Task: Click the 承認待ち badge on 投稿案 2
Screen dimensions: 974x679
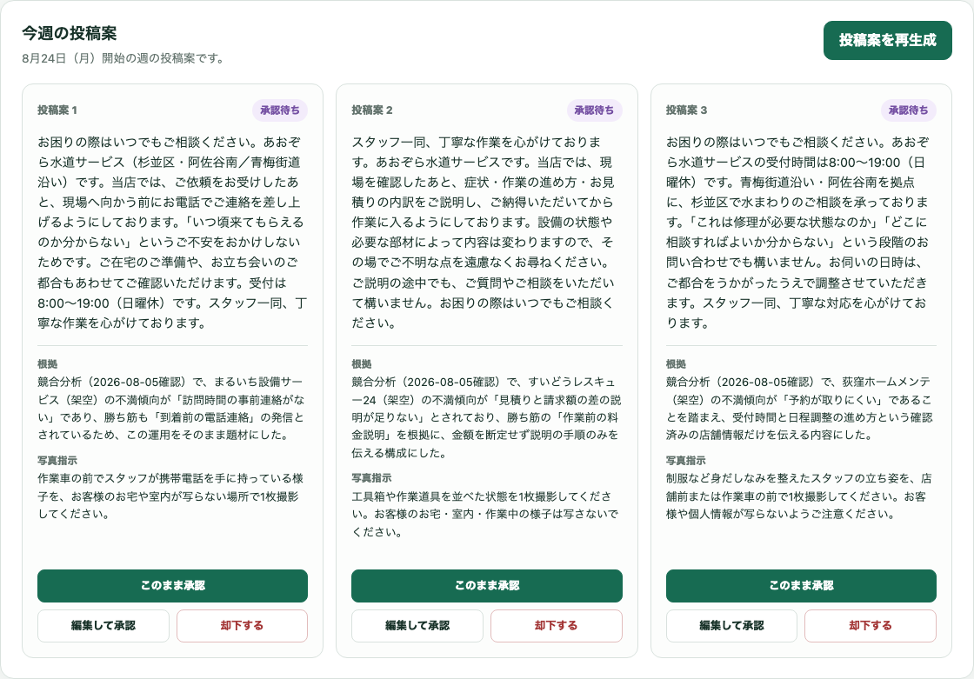Action: click(x=594, y=110)
